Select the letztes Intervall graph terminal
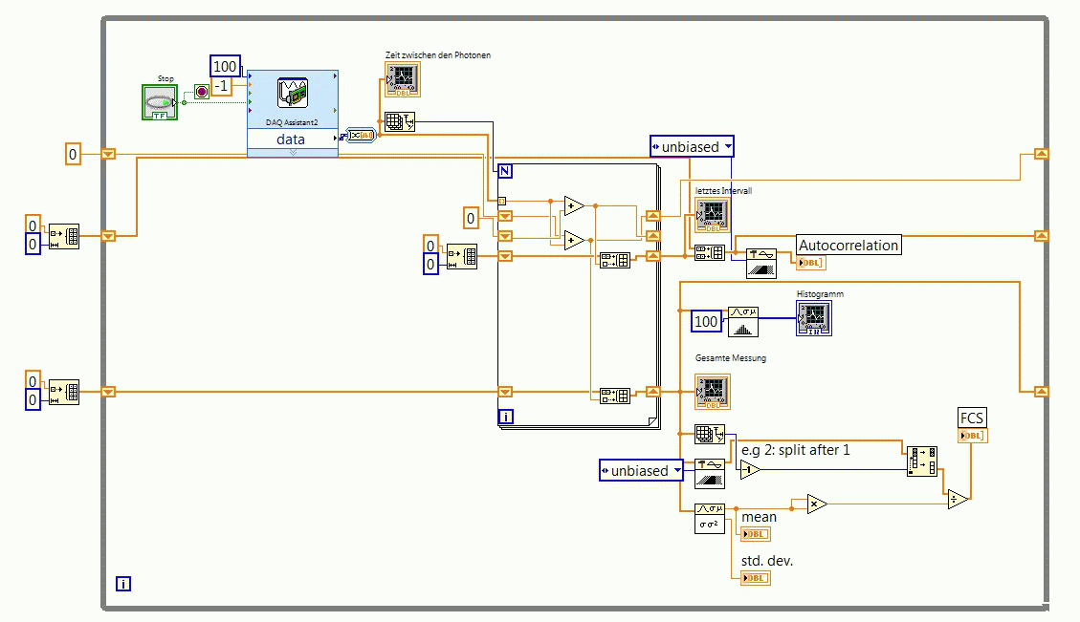 pos(713,215)
